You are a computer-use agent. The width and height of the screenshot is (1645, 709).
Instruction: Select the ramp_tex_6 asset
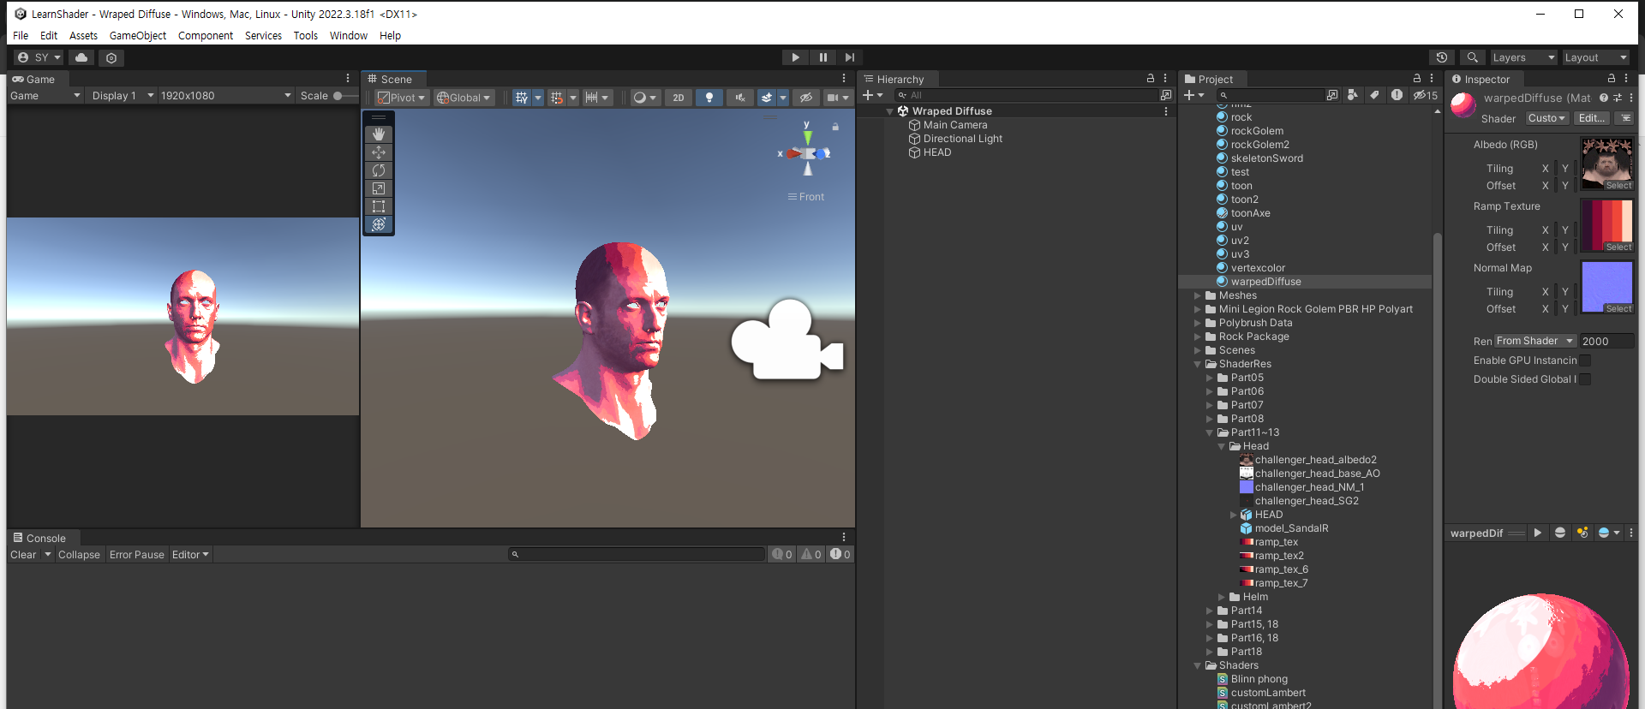(x=1281, y=569)
